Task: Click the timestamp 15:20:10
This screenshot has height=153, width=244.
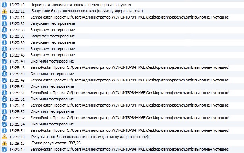Action: pos(17,5)
